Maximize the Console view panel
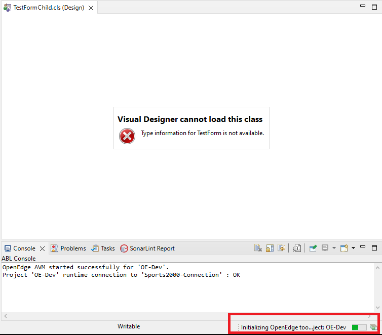The image size is (382, 335). (374, 248)
